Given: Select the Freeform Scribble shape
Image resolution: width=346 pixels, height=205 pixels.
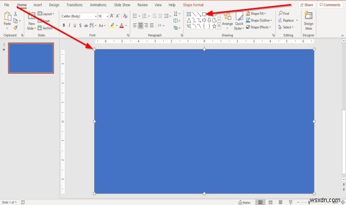Looking at the screenshot, I should pos(189,26).
